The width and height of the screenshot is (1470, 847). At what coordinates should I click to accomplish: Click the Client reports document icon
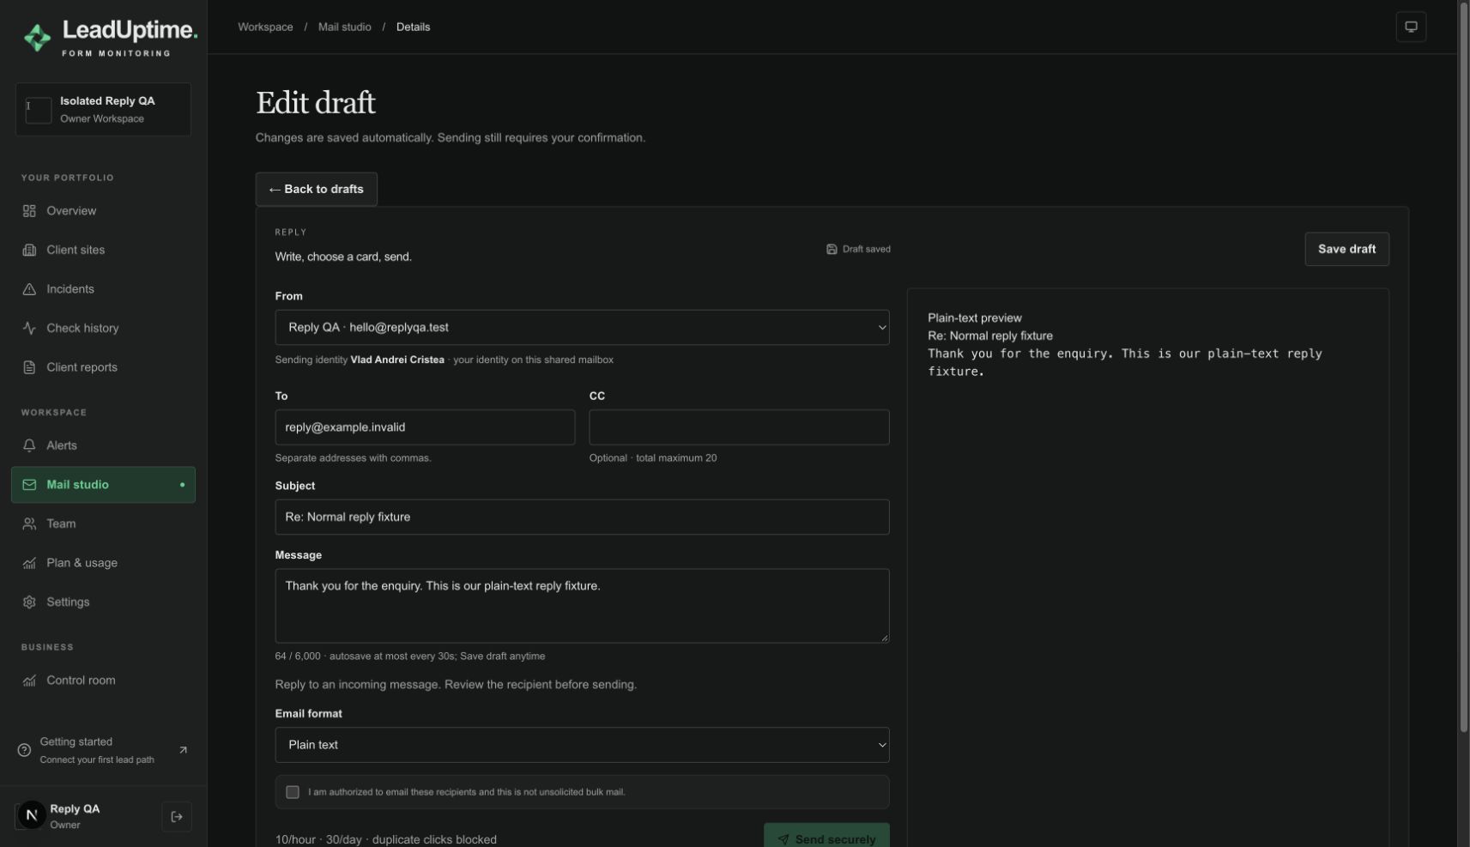[29, 367]
